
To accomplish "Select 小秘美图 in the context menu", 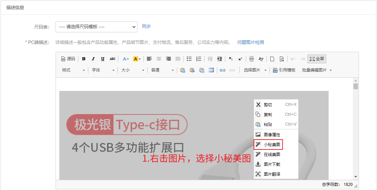I will point(276,145).
